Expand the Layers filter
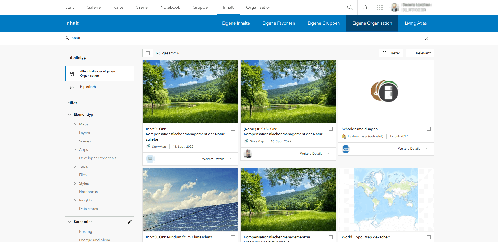 click(x=75, y=133)
